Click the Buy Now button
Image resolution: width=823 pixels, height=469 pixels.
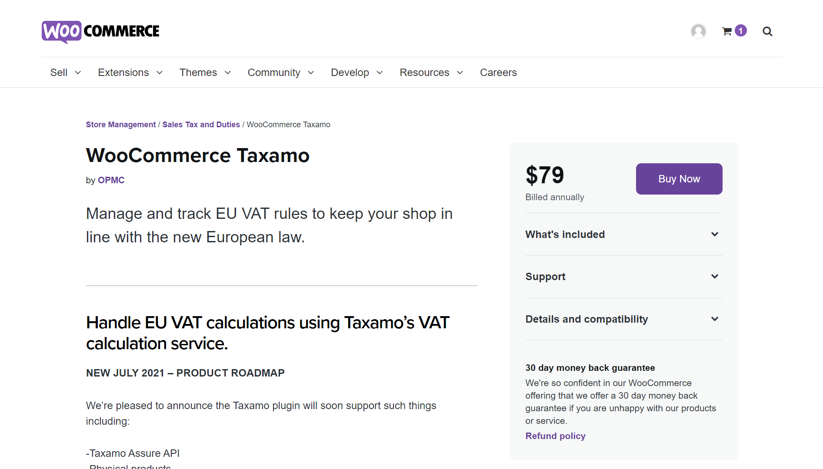tap(679, 179)
